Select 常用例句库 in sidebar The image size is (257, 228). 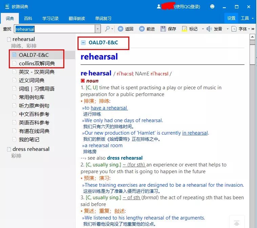click(31, 97)
